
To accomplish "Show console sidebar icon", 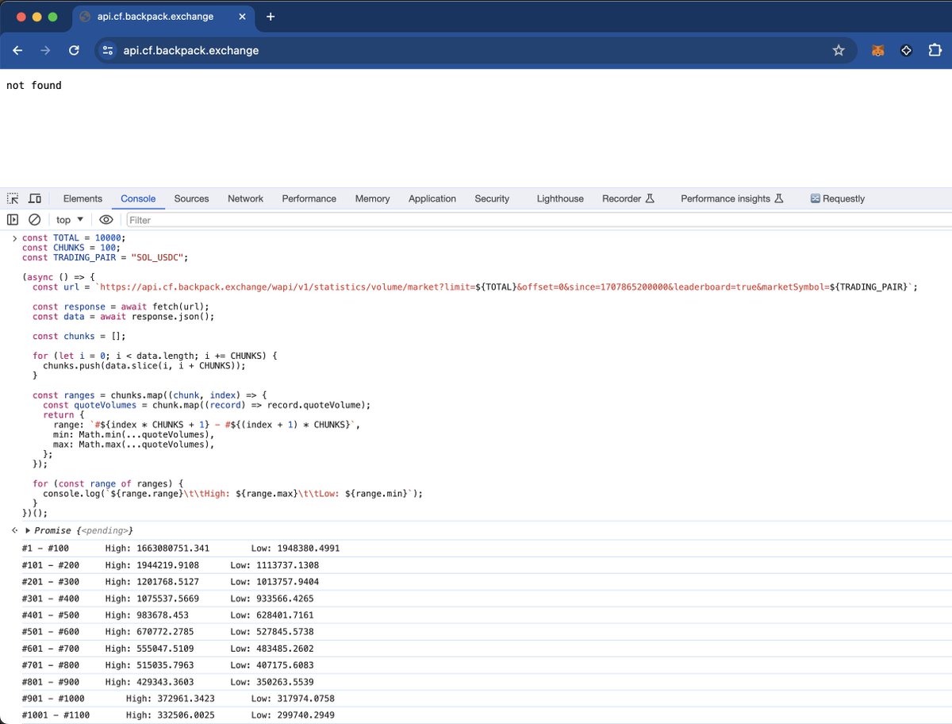I will point(13,220).
